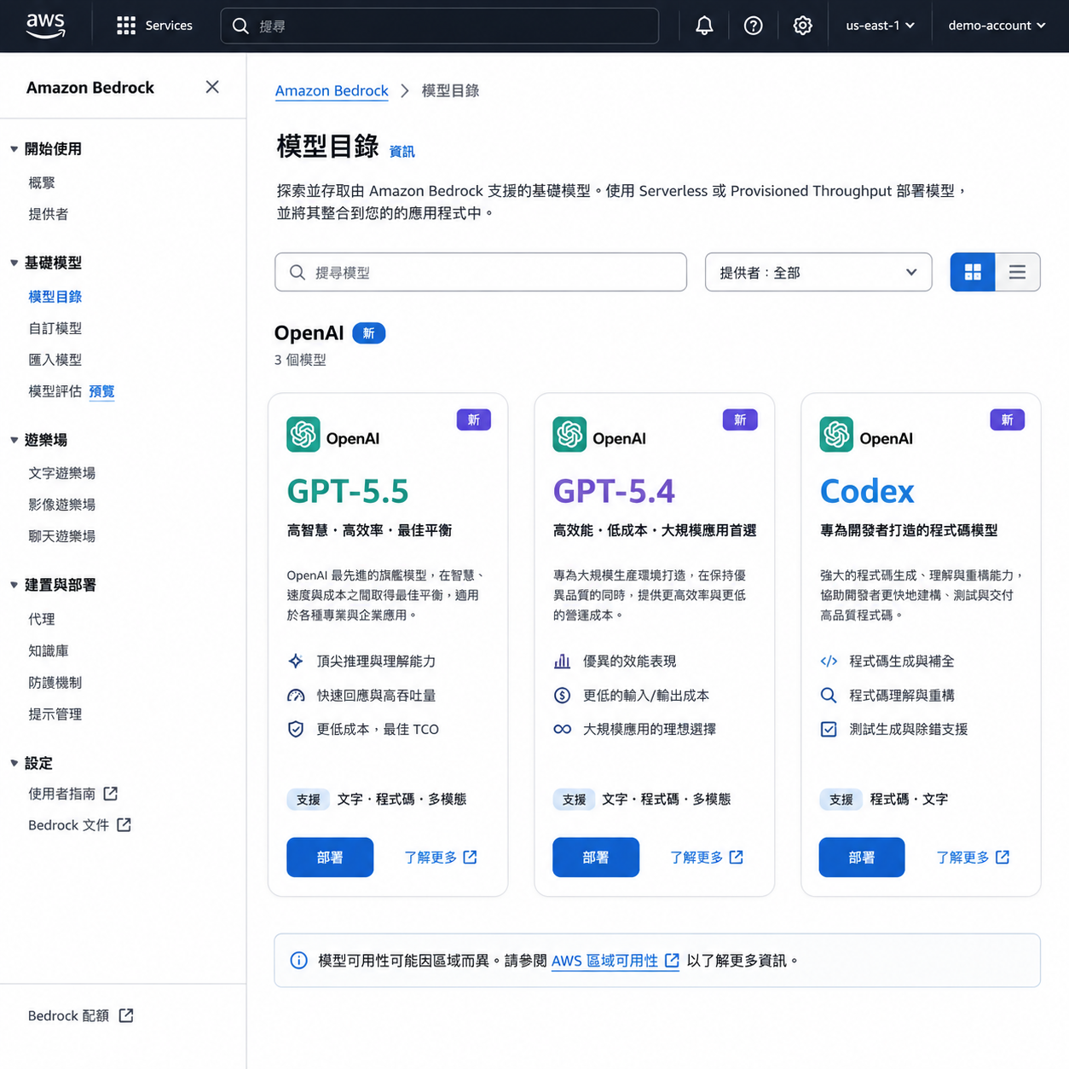Screen dimensions: 1069x1069
Task: Open 概覽 in the sidebar
Action: (42, 182)
